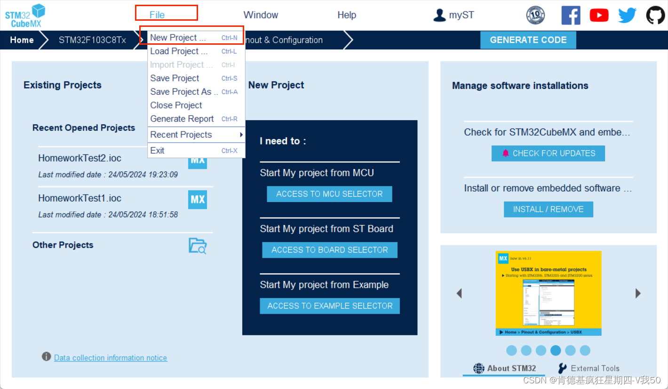Choose Close Project menu entry
The height and width of the screenshot is (389, 668).
tap(196, 105)
